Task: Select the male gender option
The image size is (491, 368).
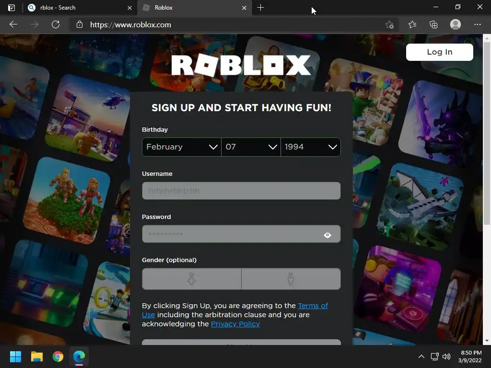Action: coord(291,279)
